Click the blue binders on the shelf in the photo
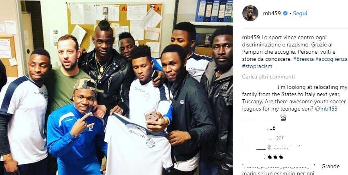 [x=214, y=11]
